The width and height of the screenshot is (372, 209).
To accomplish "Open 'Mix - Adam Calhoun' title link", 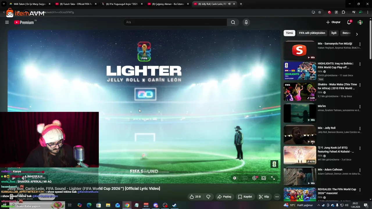I will 330,170.
